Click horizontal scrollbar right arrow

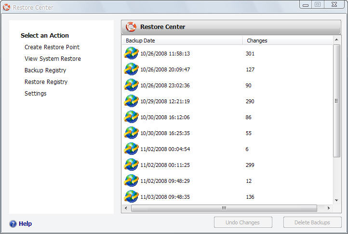point(329,208)
